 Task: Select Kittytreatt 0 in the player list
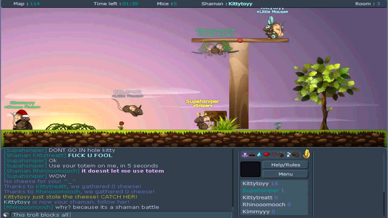(274, 197)
